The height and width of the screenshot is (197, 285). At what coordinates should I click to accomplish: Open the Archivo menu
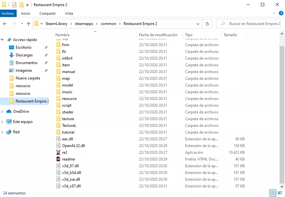click(8, 13)
